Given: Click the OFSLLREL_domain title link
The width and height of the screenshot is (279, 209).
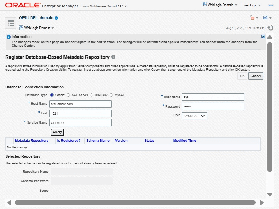Looking at the screenshot, I should (x=36, y=18).
